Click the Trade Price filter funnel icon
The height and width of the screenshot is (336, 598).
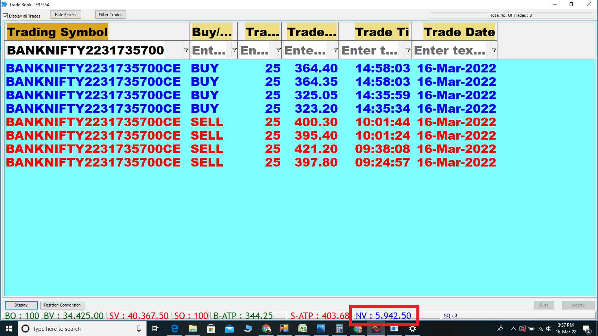coord(336,50)
